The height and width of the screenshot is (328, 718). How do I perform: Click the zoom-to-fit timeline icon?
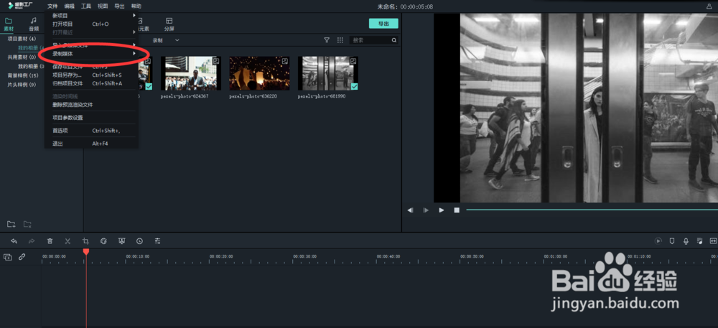click(713, 241)
